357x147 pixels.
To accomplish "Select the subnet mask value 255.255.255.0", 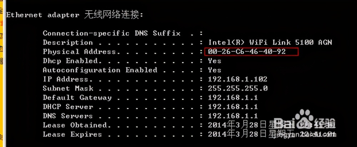I will coord(238,88).
